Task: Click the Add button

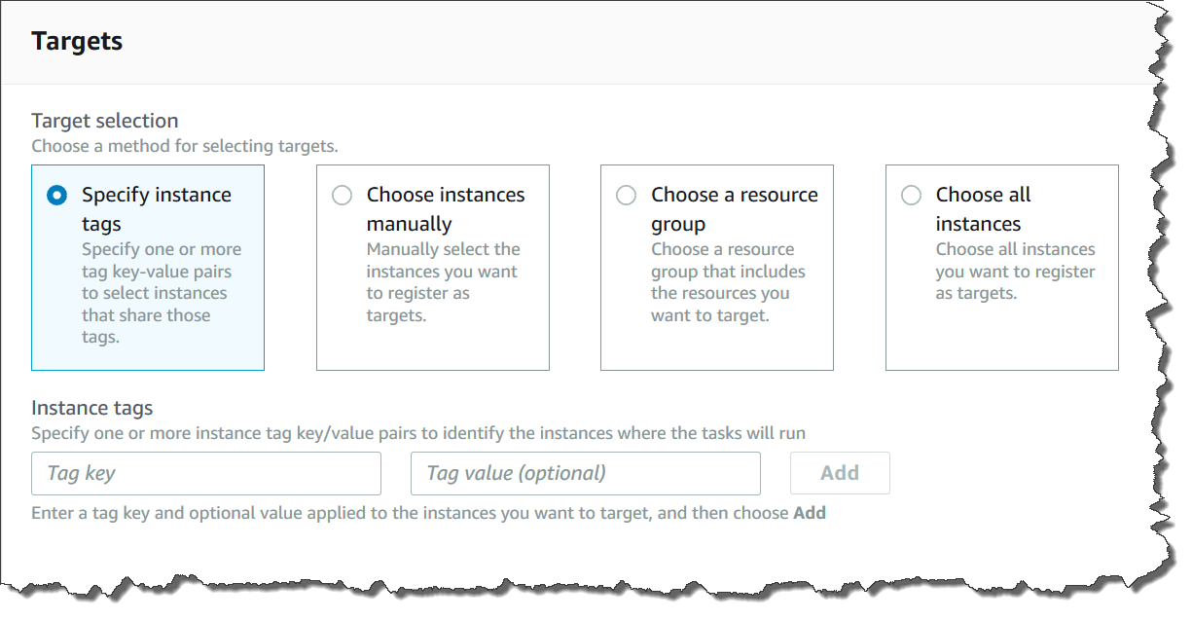Action: pyautogui.click(x=839, y=473)
